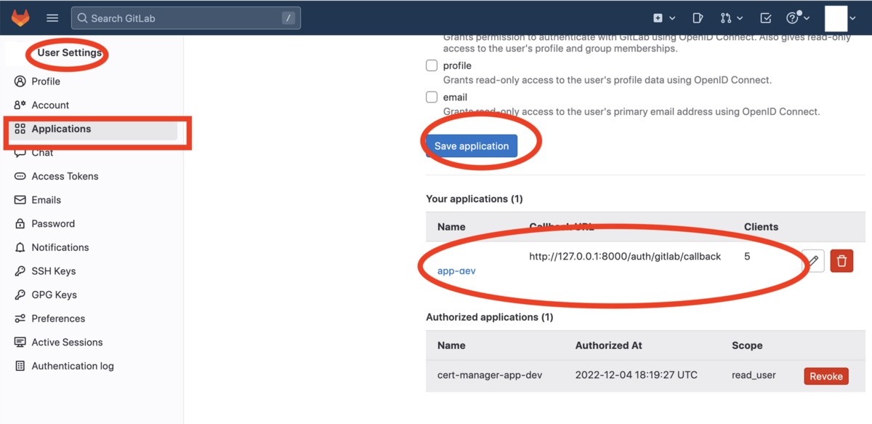Click the Save application button
This screenshot has height=424, width=872.
[x=471, y=145]
